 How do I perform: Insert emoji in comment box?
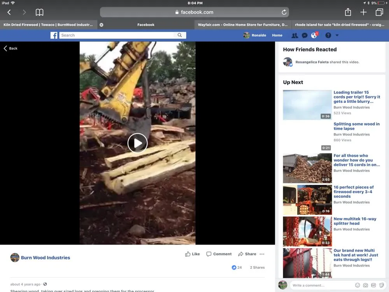[x=357, y=285]
